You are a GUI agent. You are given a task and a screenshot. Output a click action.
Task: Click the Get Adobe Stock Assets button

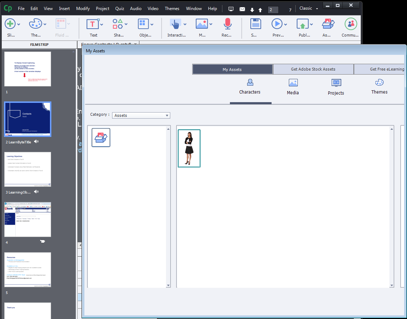[313, 69]
